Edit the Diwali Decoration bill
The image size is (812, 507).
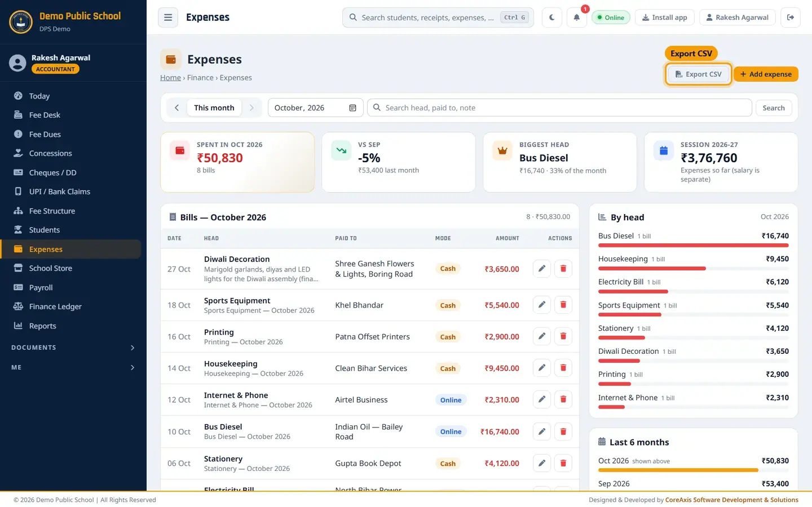[541, 269]
